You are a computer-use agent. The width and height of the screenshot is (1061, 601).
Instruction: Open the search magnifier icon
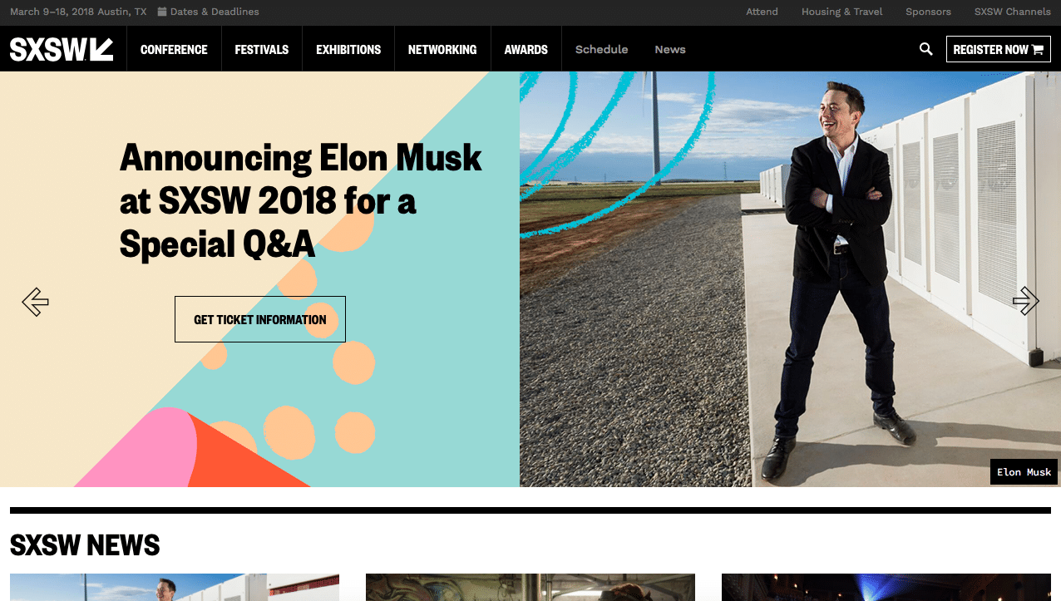(x=925, y=49)
